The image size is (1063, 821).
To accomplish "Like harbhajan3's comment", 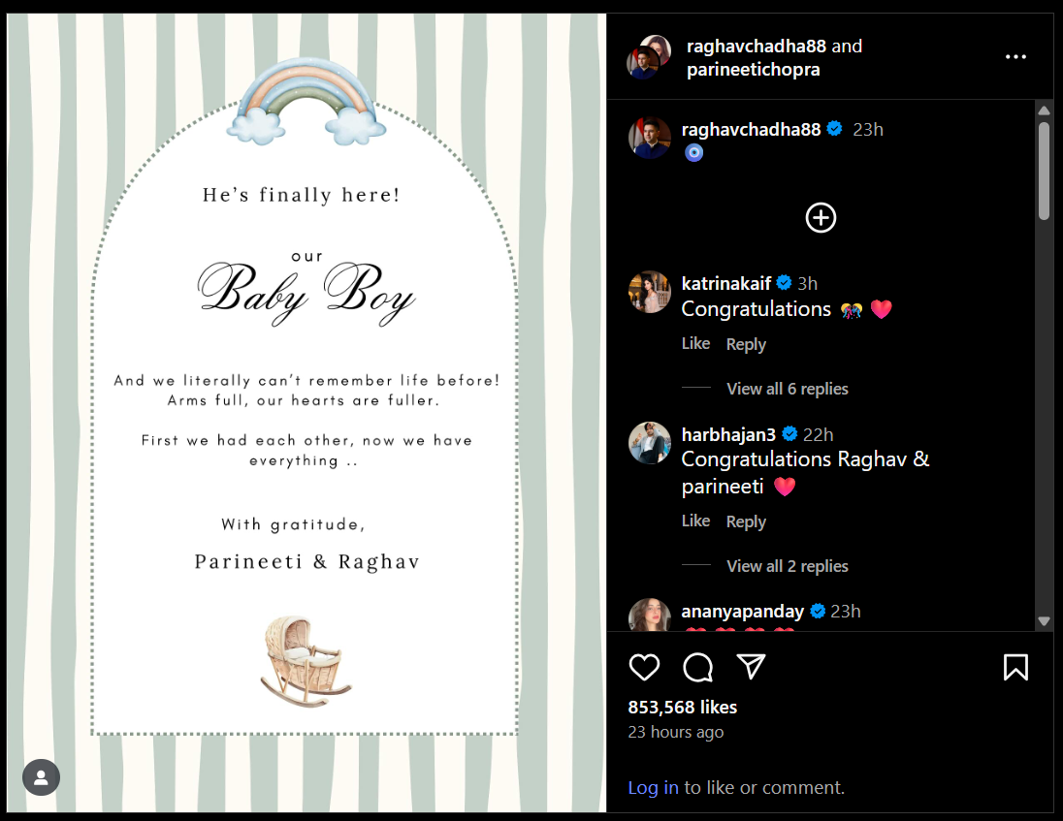I will (x=695, y=521).
